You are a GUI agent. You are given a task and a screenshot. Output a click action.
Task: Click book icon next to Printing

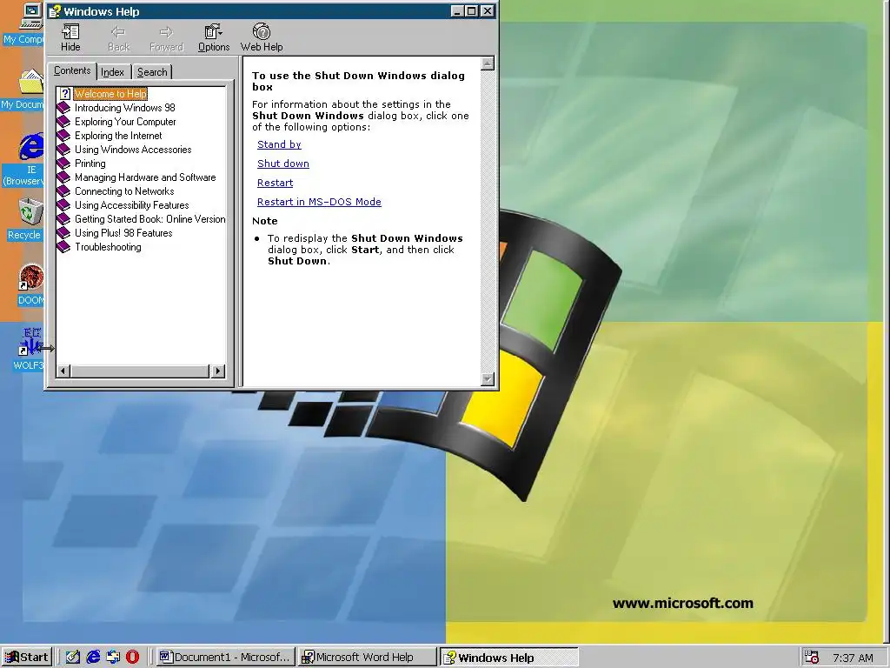point(63,163)
